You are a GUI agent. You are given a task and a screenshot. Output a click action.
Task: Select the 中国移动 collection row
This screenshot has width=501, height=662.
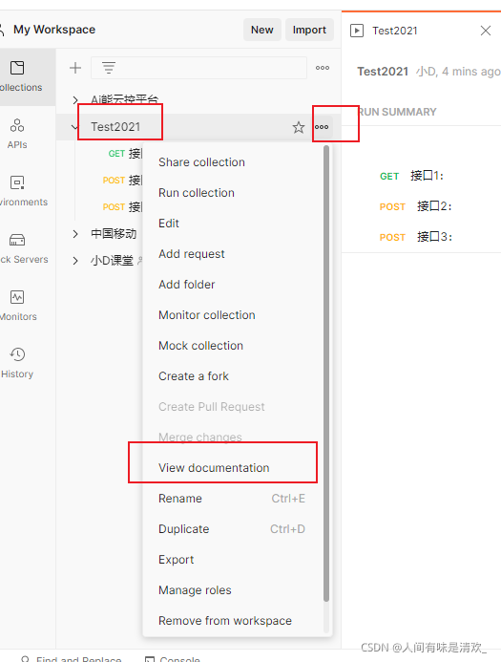pos(114,234)
